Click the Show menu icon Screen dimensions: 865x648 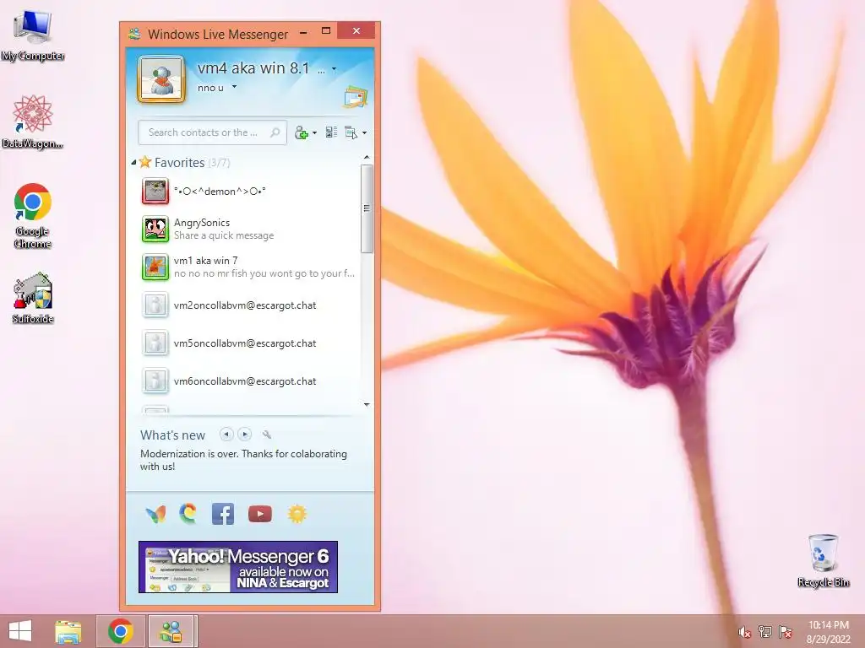click(x=351, y=132)
